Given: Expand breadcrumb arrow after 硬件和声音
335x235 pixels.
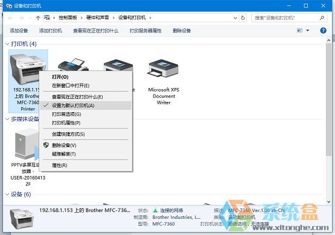Looking at the screenshot, I should pos(113,18).
